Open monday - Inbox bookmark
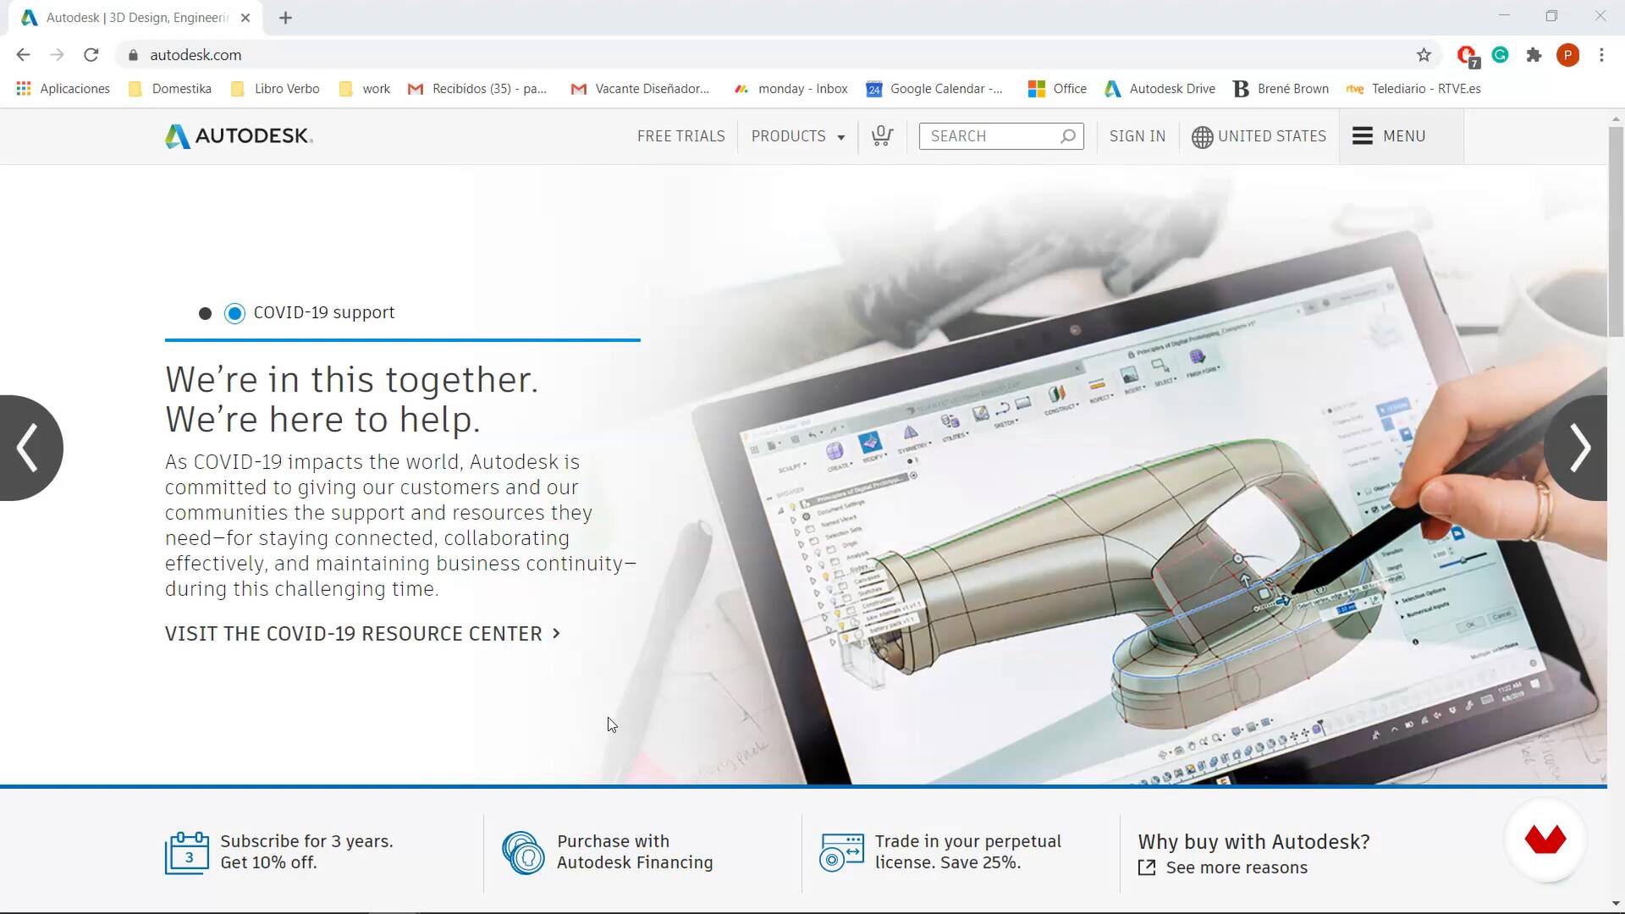 point(790,89)
